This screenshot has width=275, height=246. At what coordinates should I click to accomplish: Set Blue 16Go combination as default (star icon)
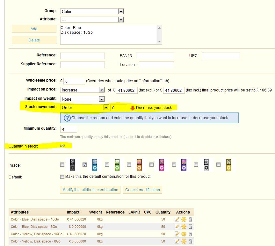(184, 219)
